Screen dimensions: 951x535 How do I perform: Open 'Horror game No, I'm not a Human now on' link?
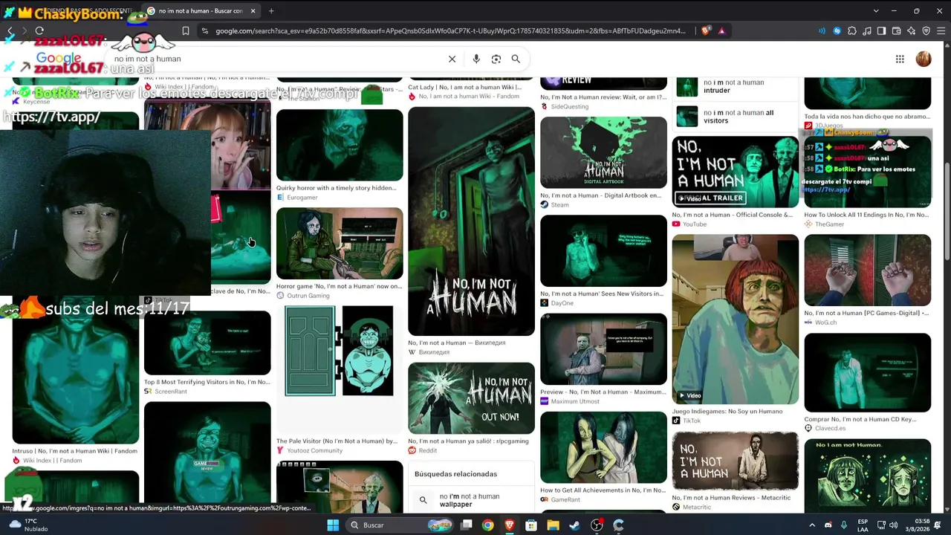pyautogui.click(x=339, y=286)
